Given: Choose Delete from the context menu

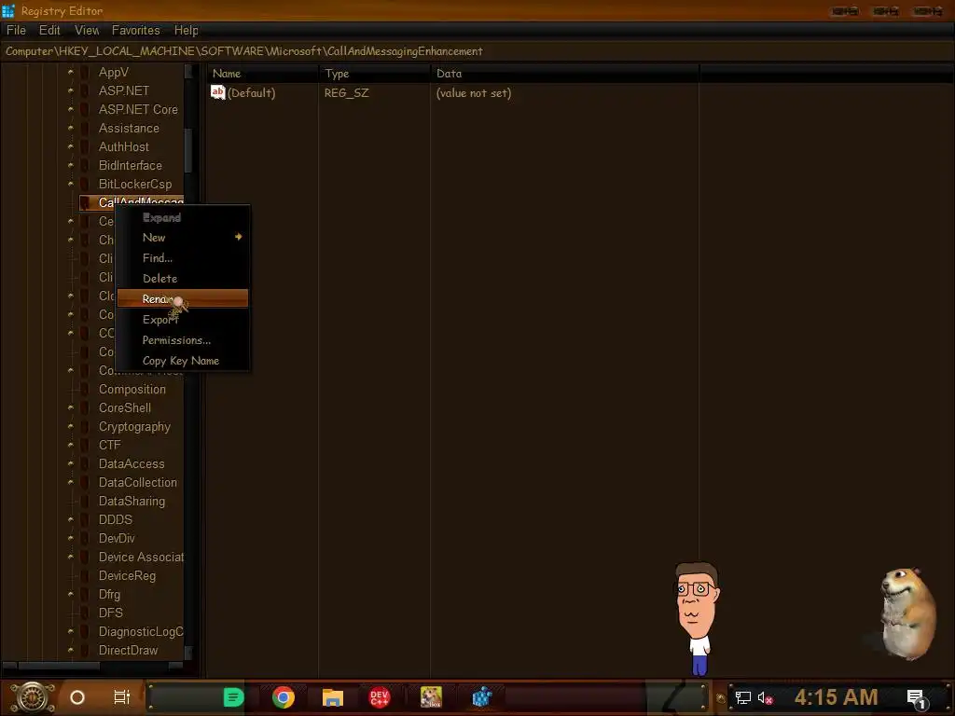Looking at the screenshot, I should tap(183, 278).
